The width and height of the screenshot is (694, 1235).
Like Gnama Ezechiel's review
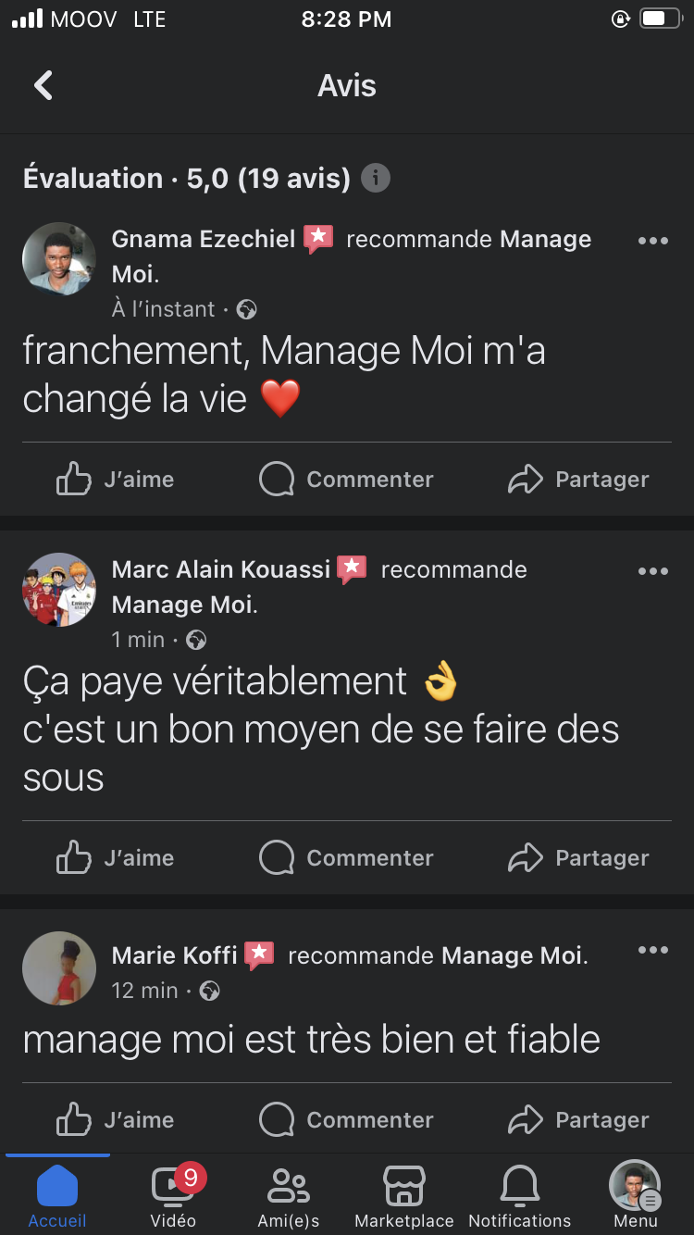point(116,480)
